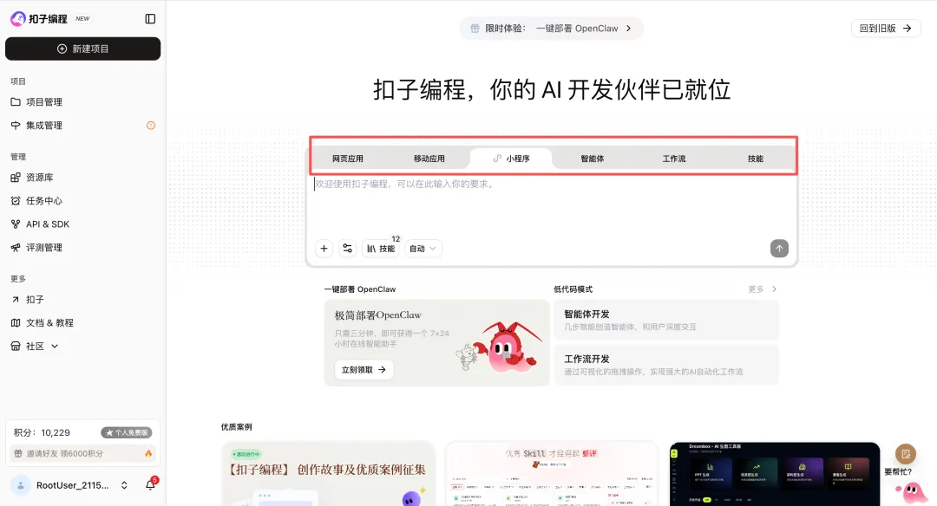Screen dimensions: 937x506
Task: Click 邀请好友 领6000积分 banner
Action: pos(83,453)
